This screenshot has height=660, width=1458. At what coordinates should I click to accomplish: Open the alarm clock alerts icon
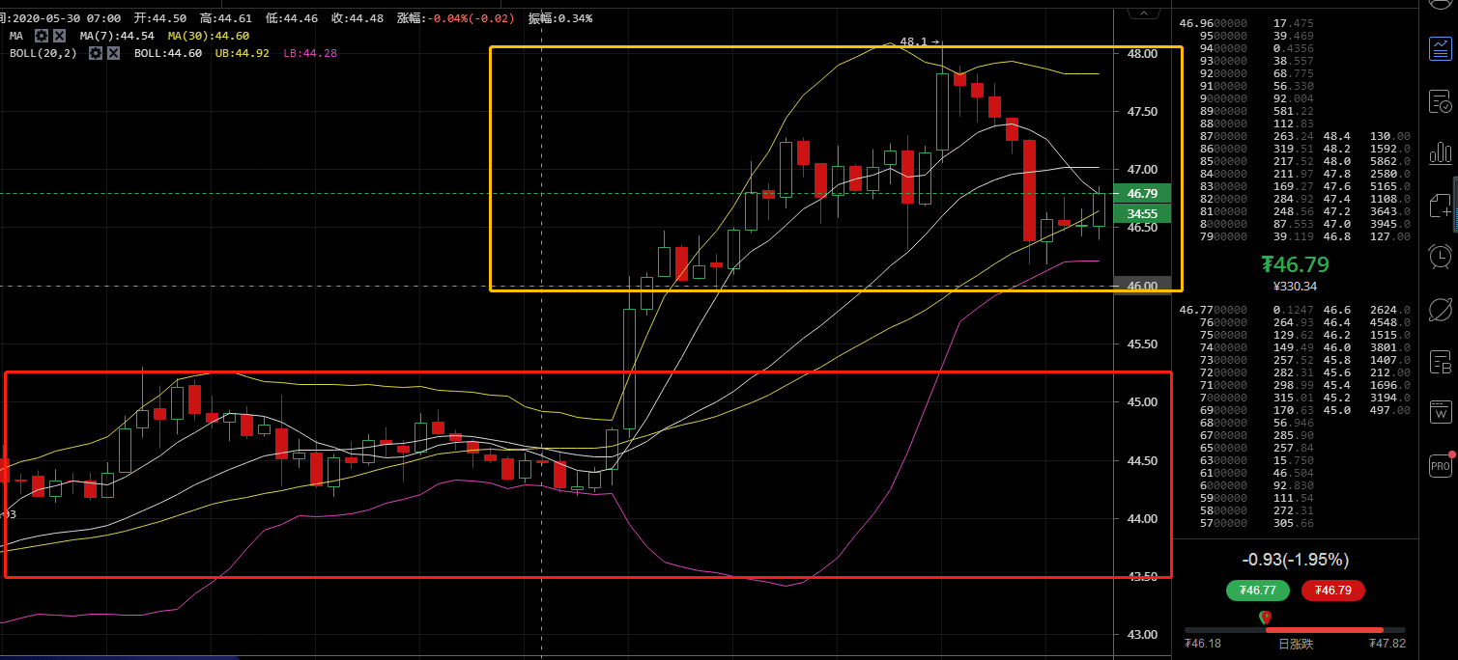[x=1440, y=256]
